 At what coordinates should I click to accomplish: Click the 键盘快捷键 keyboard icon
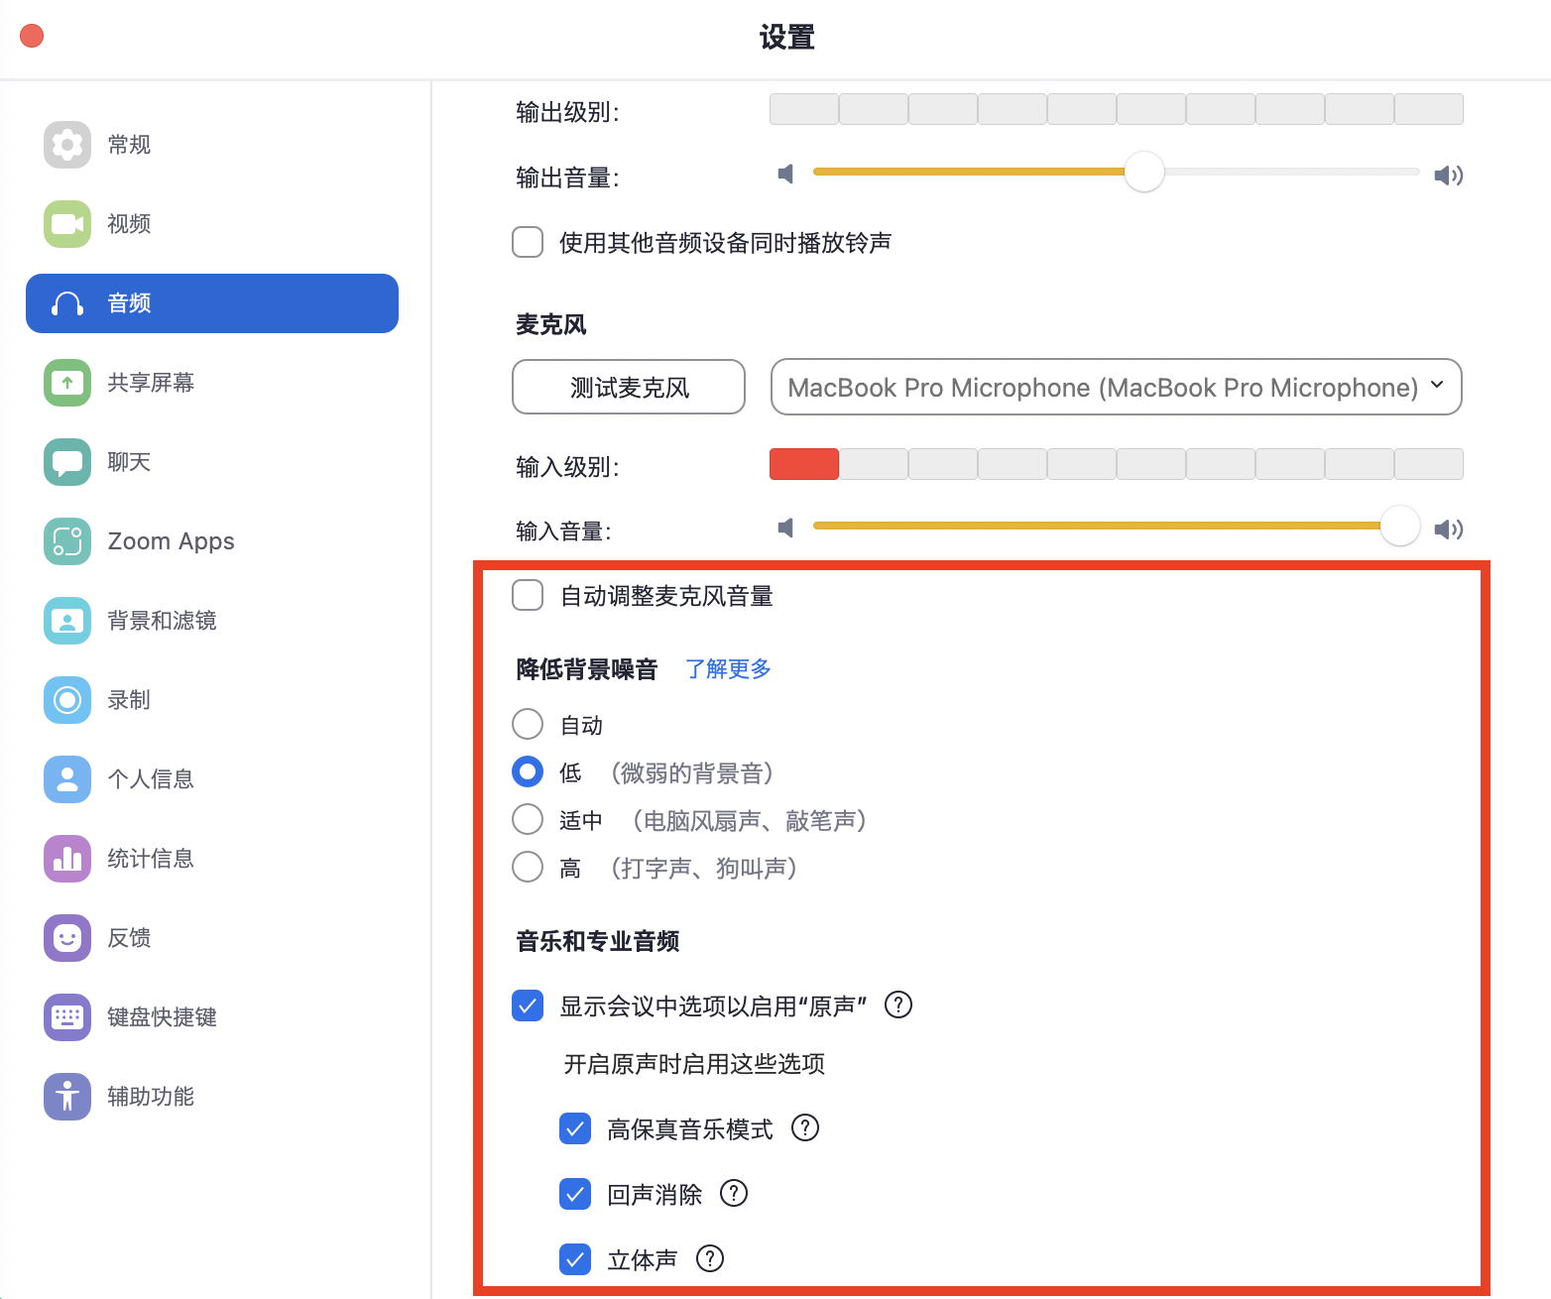coord(67,1017)
